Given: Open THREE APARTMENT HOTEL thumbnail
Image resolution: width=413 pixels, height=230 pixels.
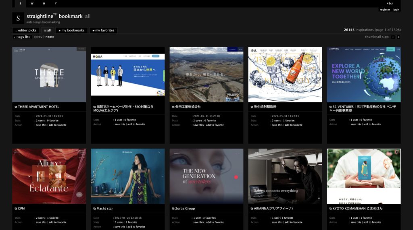Looking at the screenshot, I should (x=49, y=75).
